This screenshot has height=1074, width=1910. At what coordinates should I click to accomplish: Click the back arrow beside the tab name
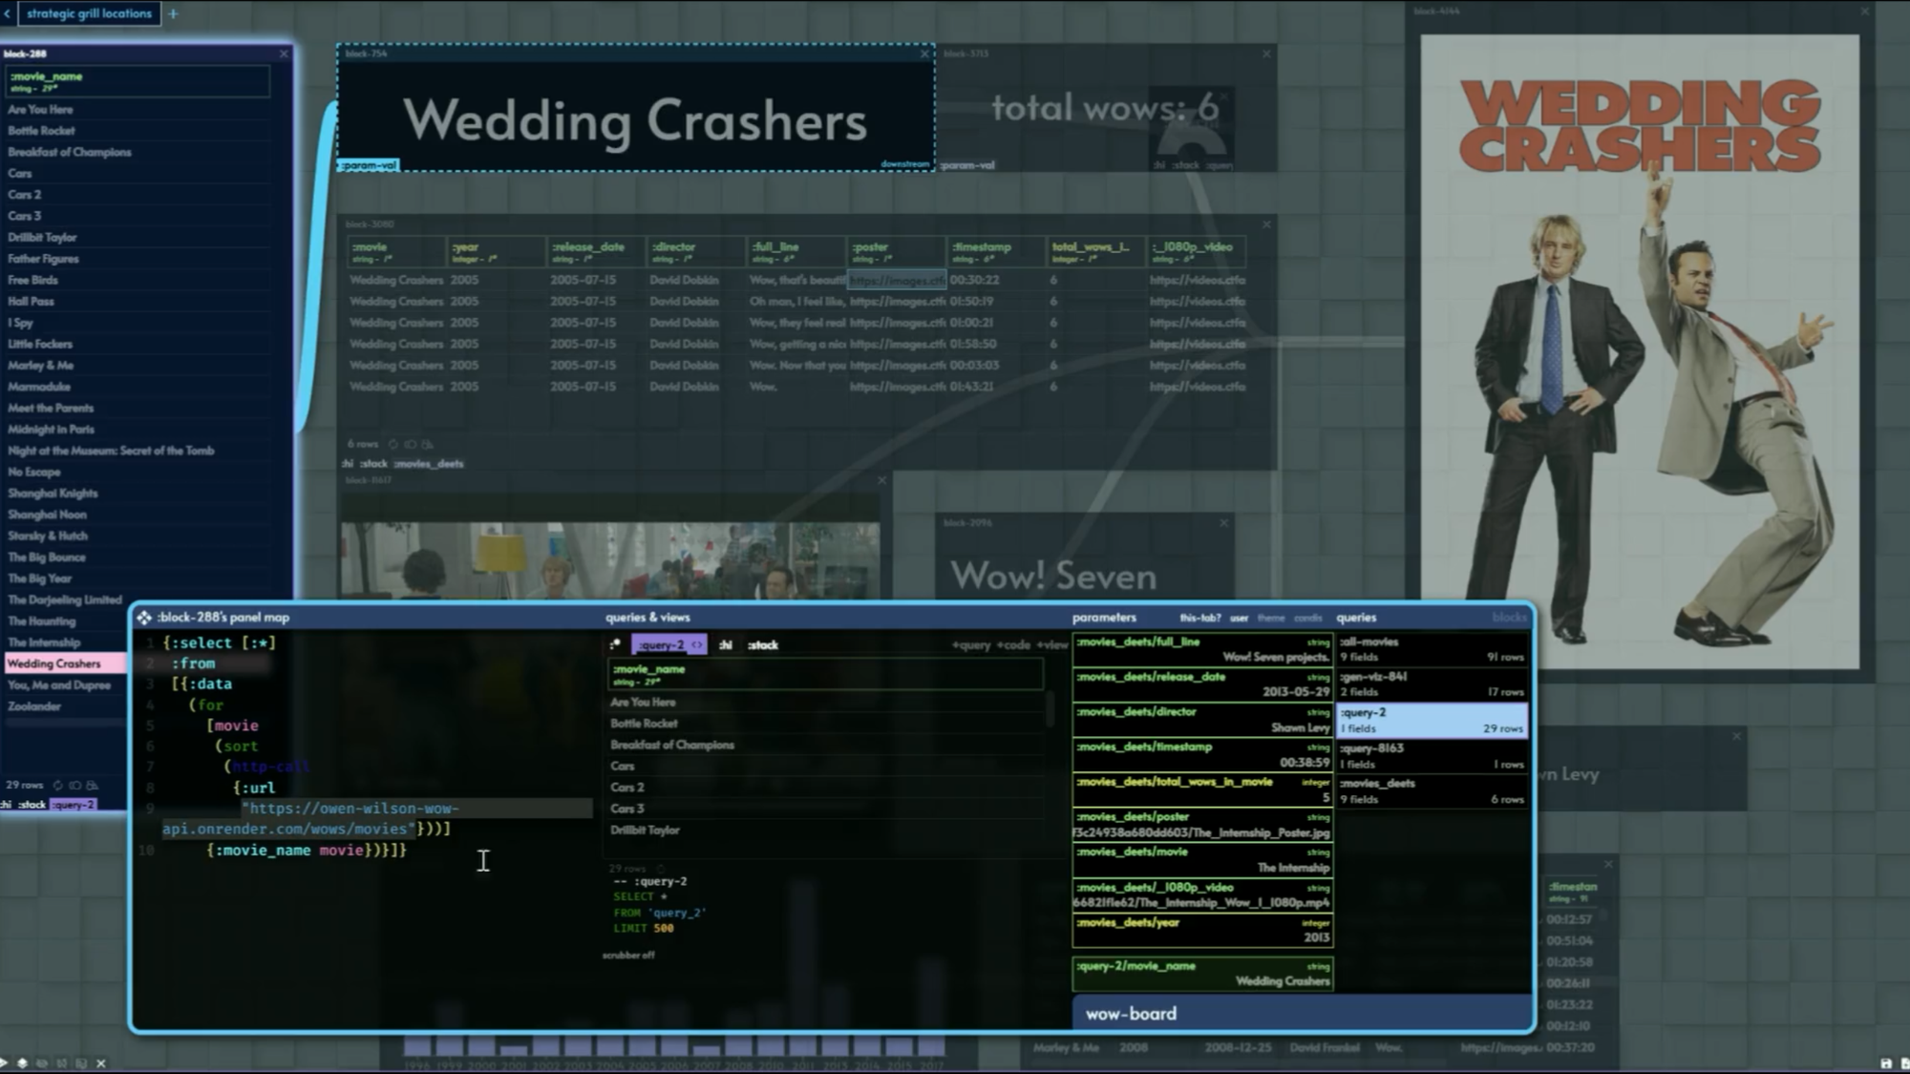[7, 13]
